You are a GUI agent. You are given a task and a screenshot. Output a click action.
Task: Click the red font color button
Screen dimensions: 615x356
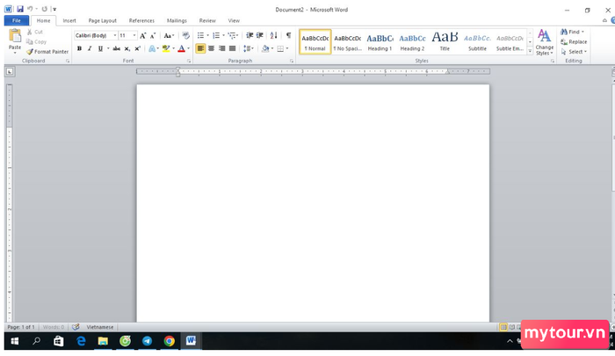pyautogui.click(x=181, y=48)
